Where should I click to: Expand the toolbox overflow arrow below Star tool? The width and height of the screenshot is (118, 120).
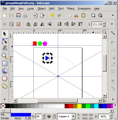pos(5,99)
